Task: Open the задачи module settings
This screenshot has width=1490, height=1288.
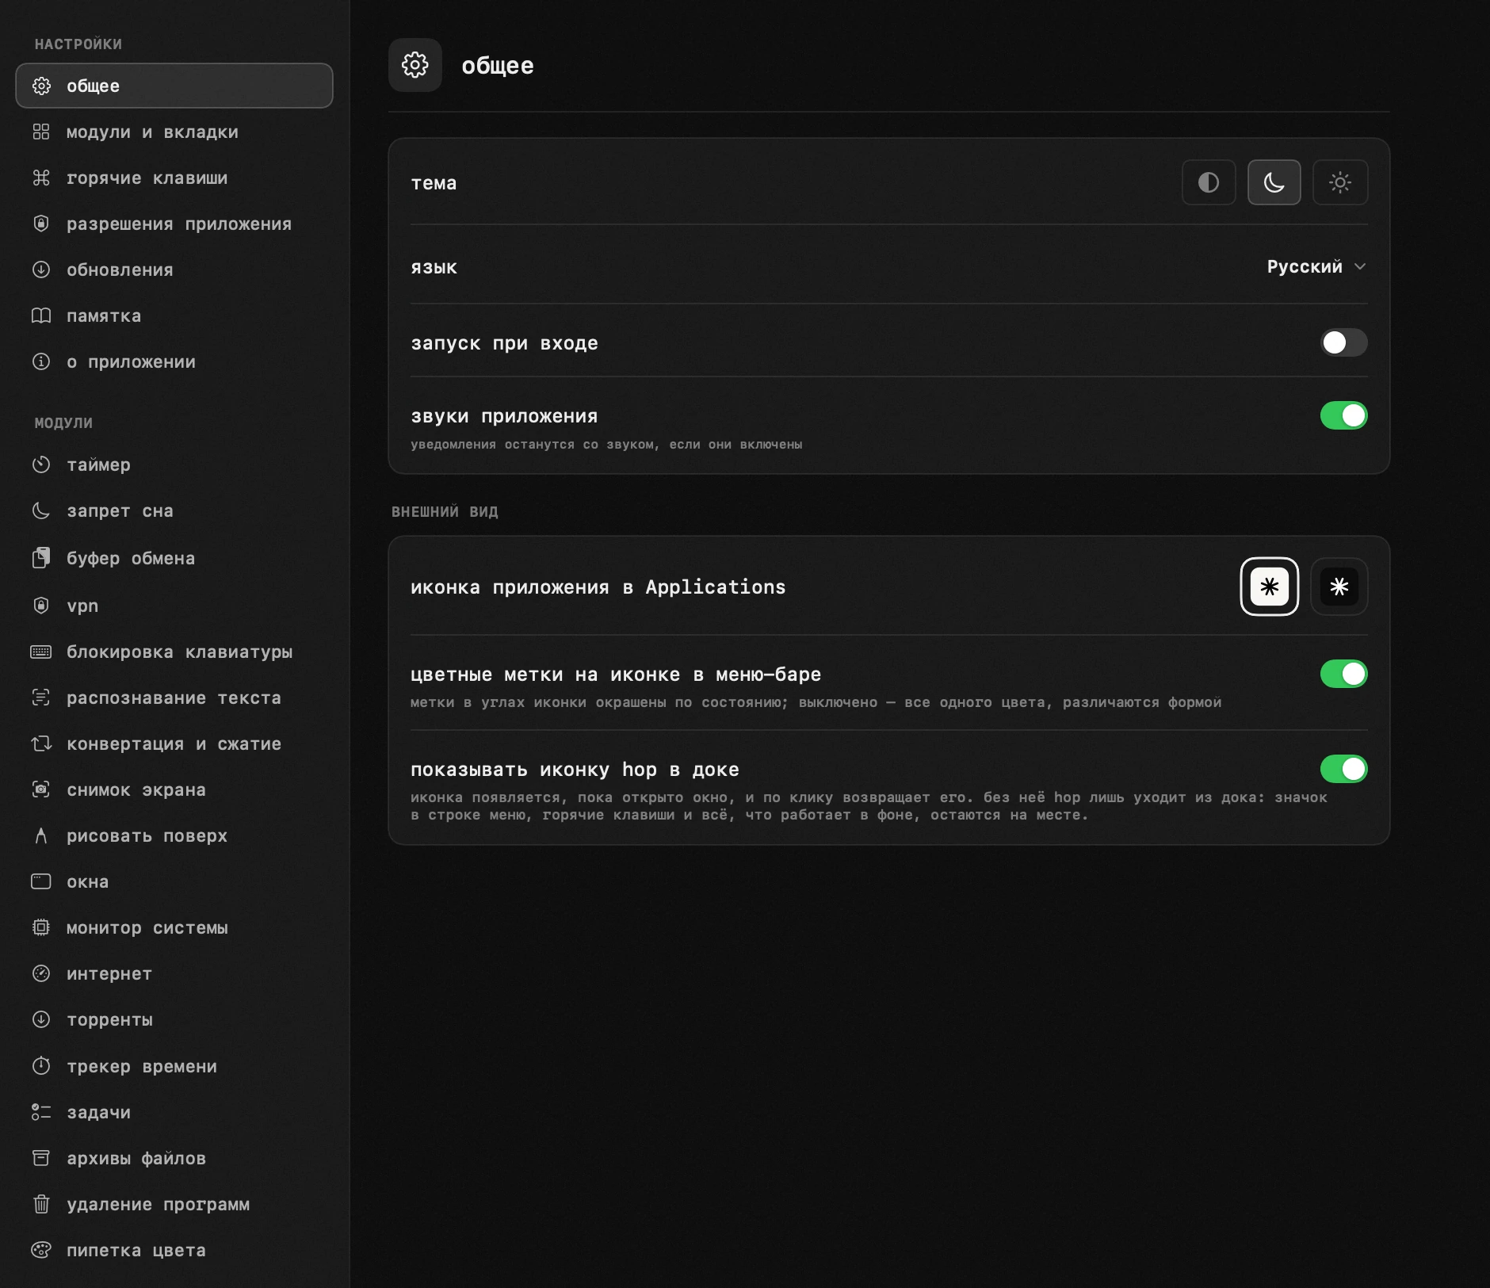Action: coord(174,1112)
